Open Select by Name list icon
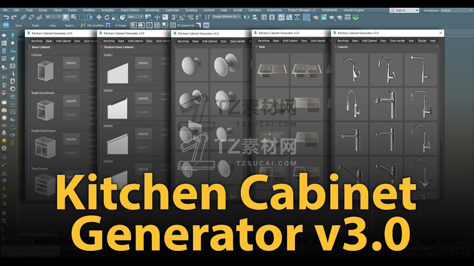 pos(74,17)
